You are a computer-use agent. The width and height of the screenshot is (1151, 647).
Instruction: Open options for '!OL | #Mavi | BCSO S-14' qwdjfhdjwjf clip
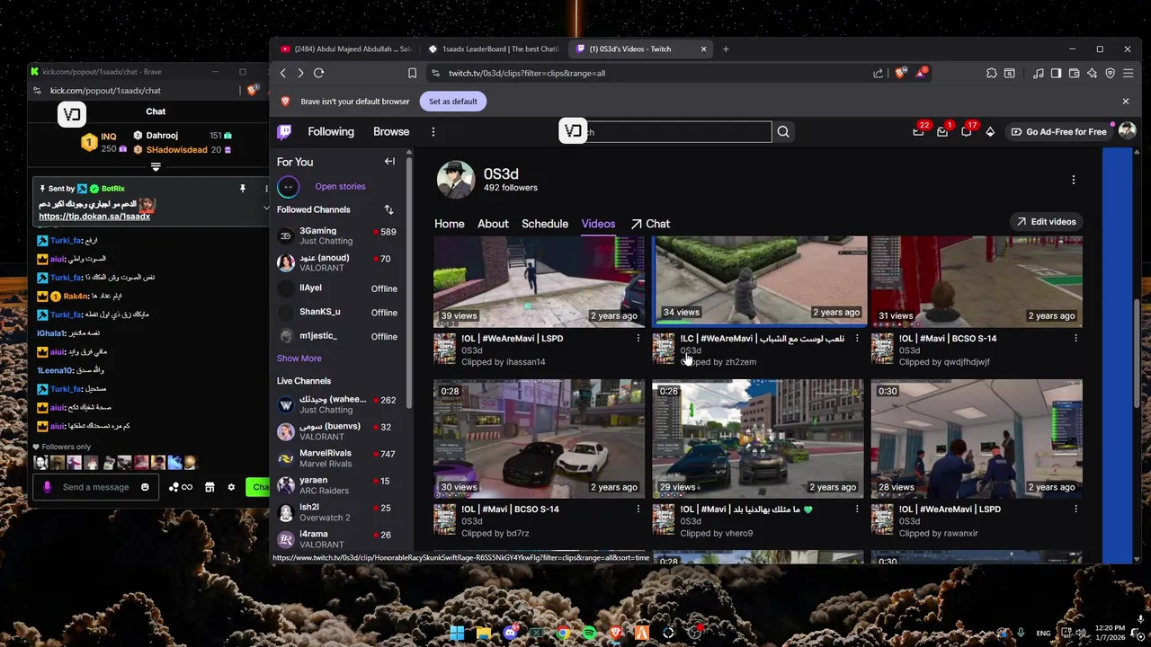[x=1075, y=339]
